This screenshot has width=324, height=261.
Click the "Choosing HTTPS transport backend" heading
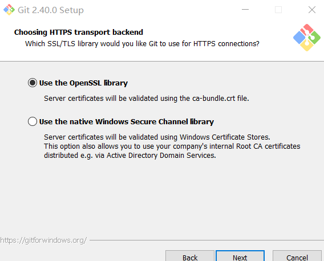point(79,32)
